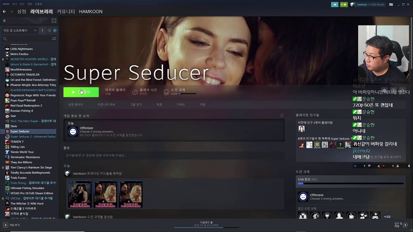
Task: Open the first Super Seducer trading card
Action: [80, 194]
